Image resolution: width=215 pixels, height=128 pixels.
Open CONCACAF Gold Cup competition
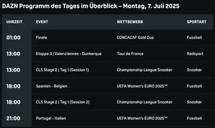(135, 38)
